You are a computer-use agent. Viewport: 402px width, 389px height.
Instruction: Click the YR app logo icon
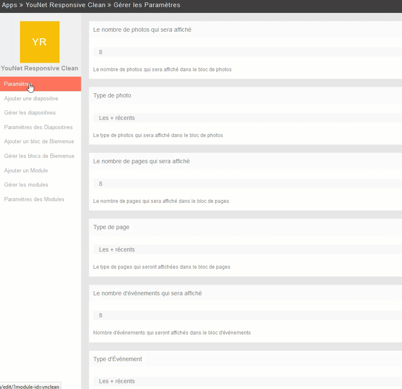(40, 42)
